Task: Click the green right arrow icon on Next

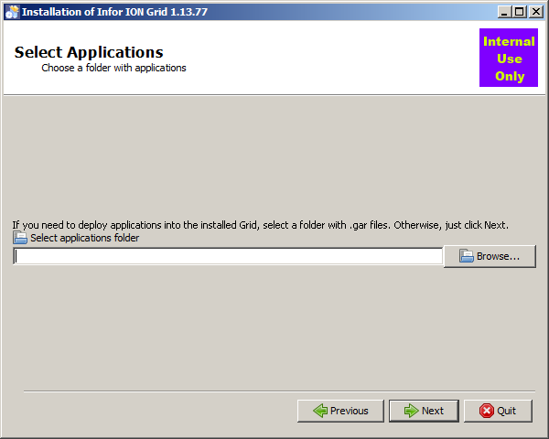Action: click(411, 411)
